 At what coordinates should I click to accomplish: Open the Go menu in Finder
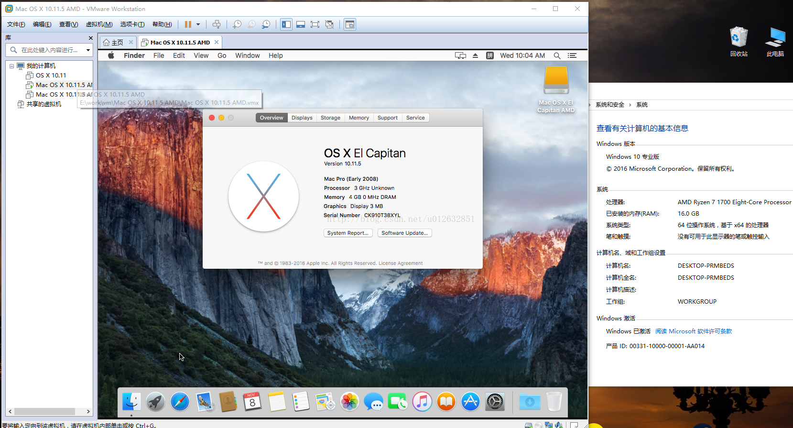click(222, 55)
